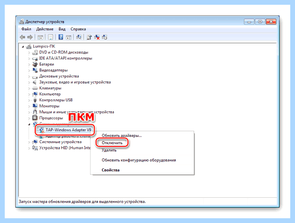Click the Устройства HID icon

(35, 148)
